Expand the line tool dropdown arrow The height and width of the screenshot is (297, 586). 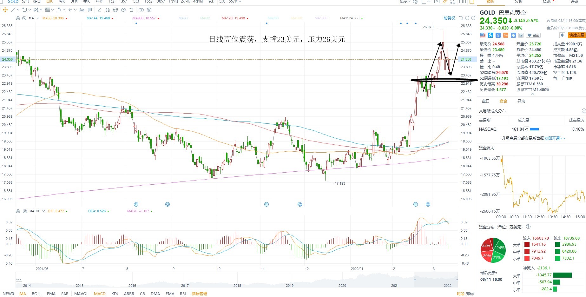[18, 10]
